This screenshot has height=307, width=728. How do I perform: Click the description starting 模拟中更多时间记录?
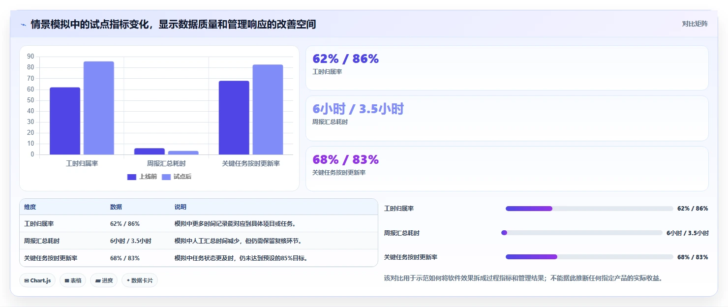[x=235, y=224]
